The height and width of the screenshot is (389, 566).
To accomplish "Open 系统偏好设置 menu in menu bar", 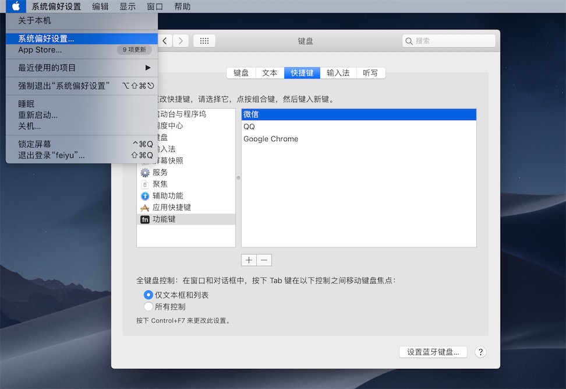I will [x=56, y=6].
